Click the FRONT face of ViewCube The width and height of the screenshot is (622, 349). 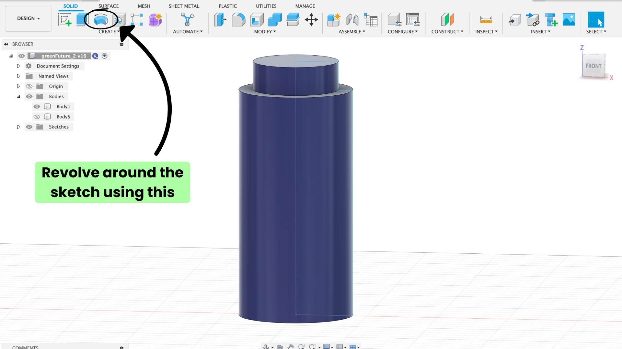[x=593, y=66]
